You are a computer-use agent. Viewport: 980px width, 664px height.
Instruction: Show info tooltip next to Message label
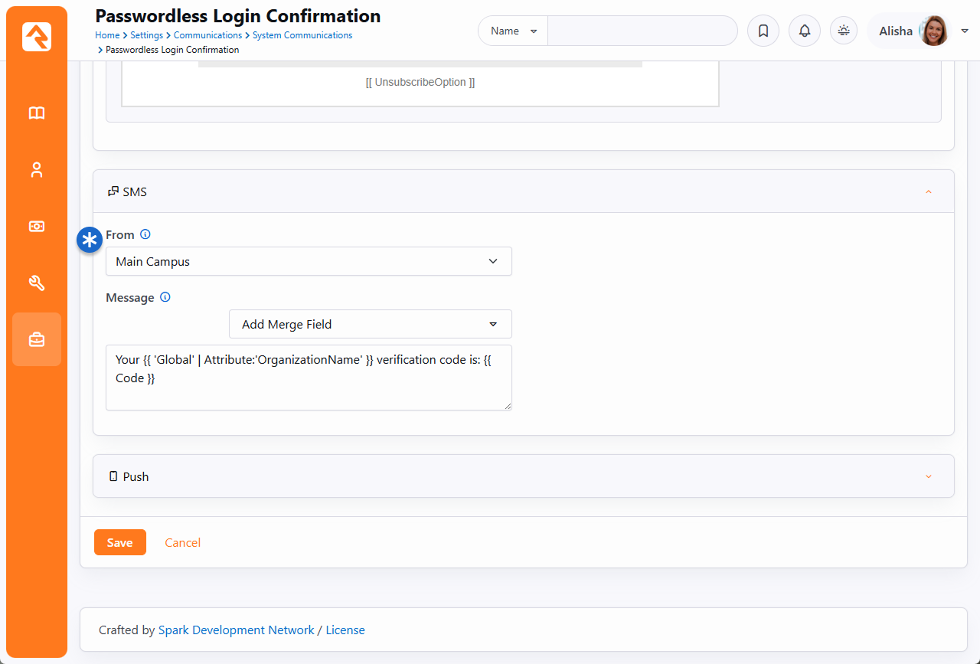coord(165,297)
